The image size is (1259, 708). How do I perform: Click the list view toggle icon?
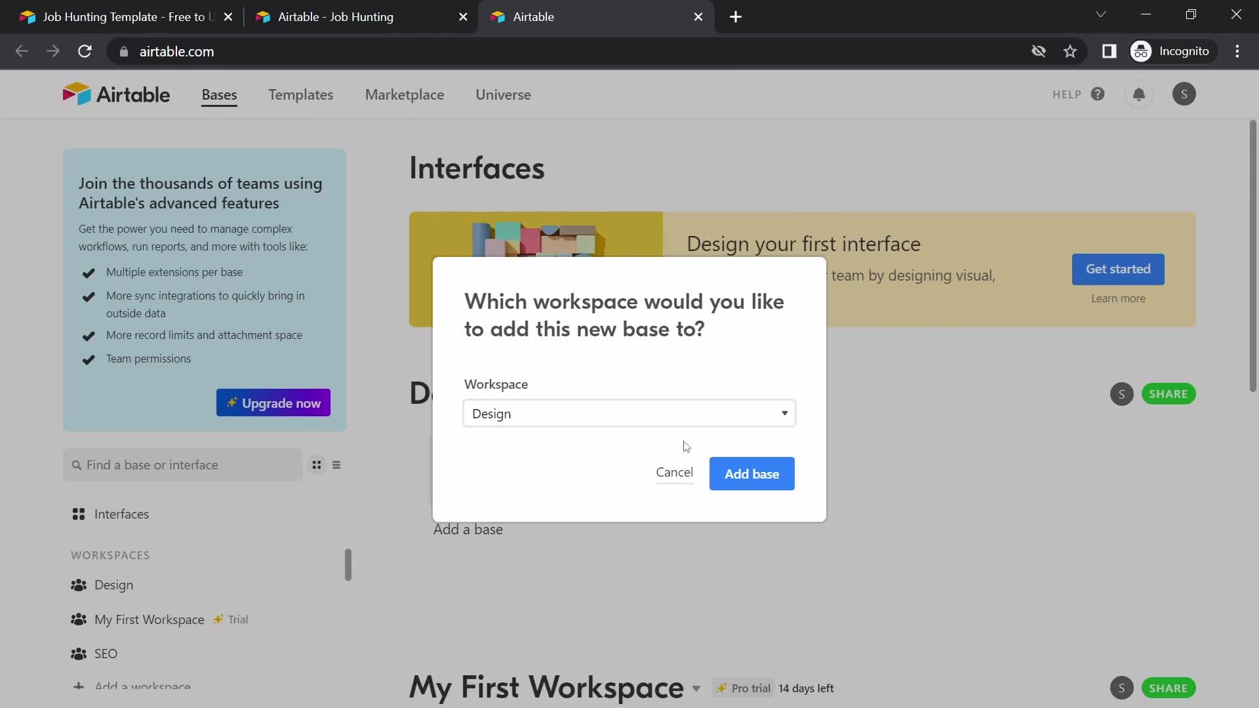pos(336,465)
